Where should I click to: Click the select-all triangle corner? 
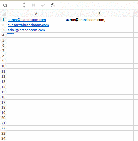pyautogui.click(x=4, y=14)
